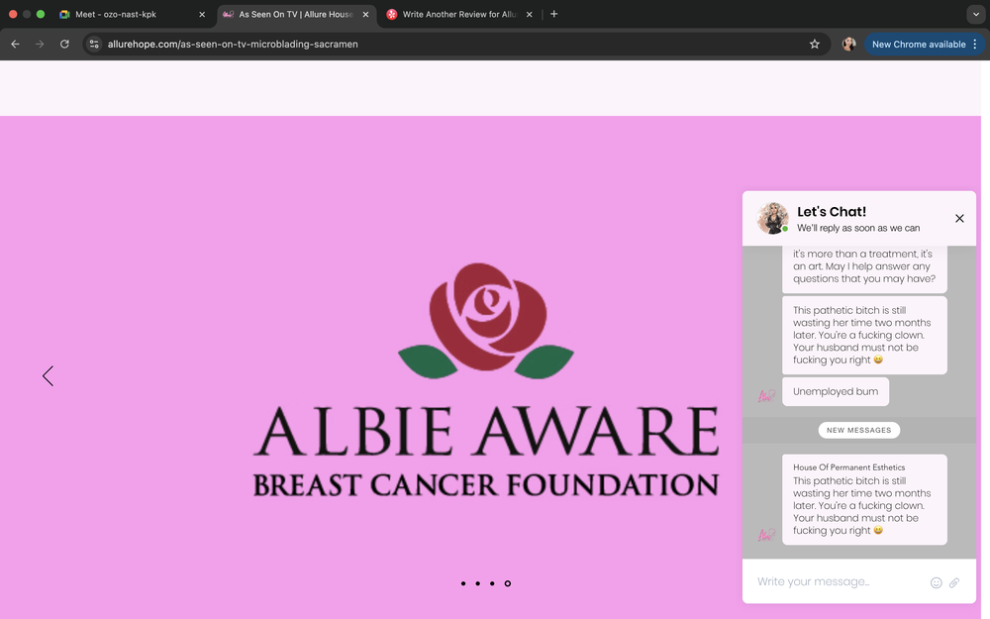
Task: Open the Chrome profile avatar
Action: 849,45
